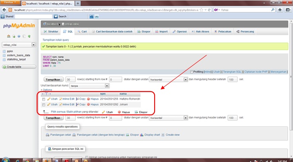This screenshot has width=293, height=162.
Task: Open the statistika_lanjut table icon
Action: (x=4, y=59)
